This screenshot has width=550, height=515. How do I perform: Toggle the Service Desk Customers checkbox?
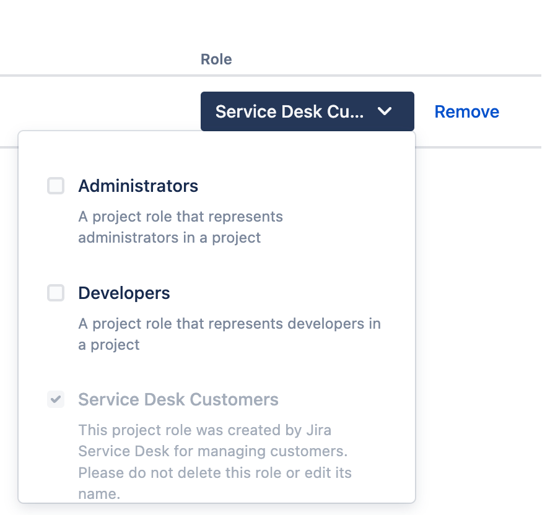(x=56, y=399)
